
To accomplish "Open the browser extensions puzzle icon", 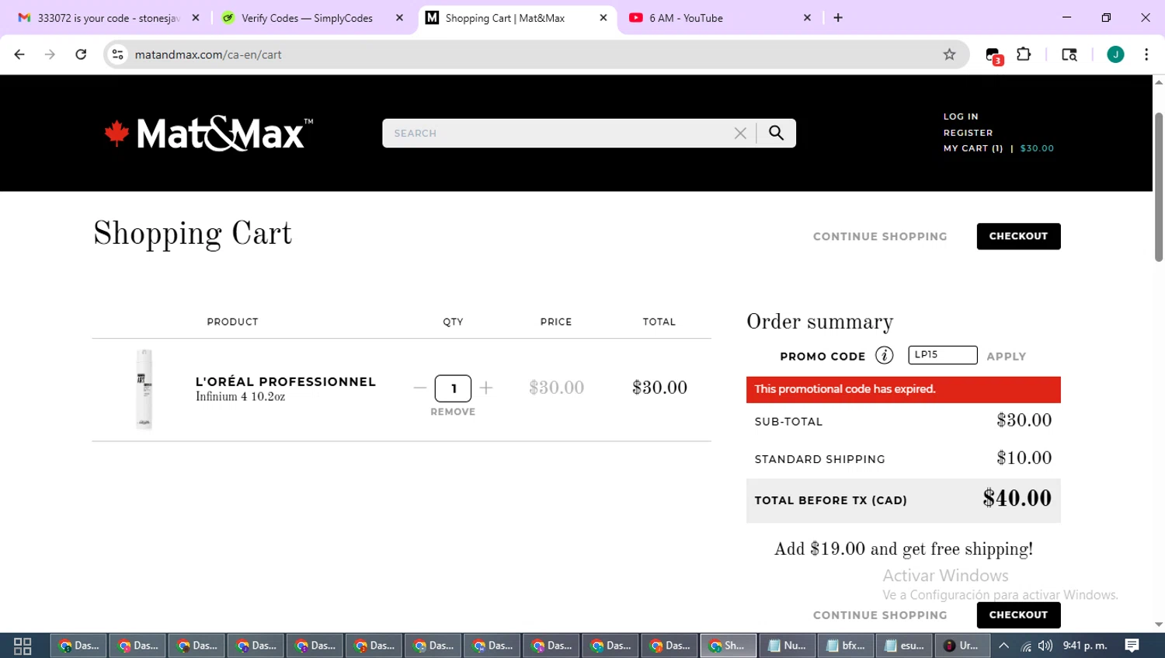I will pos(1024,54).
